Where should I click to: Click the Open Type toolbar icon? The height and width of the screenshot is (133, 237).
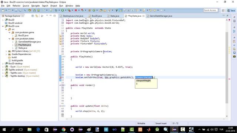[x=101, y=10]
